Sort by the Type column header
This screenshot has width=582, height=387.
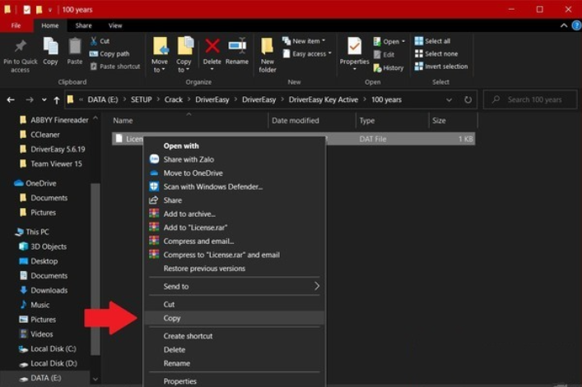tap(393, 120)
